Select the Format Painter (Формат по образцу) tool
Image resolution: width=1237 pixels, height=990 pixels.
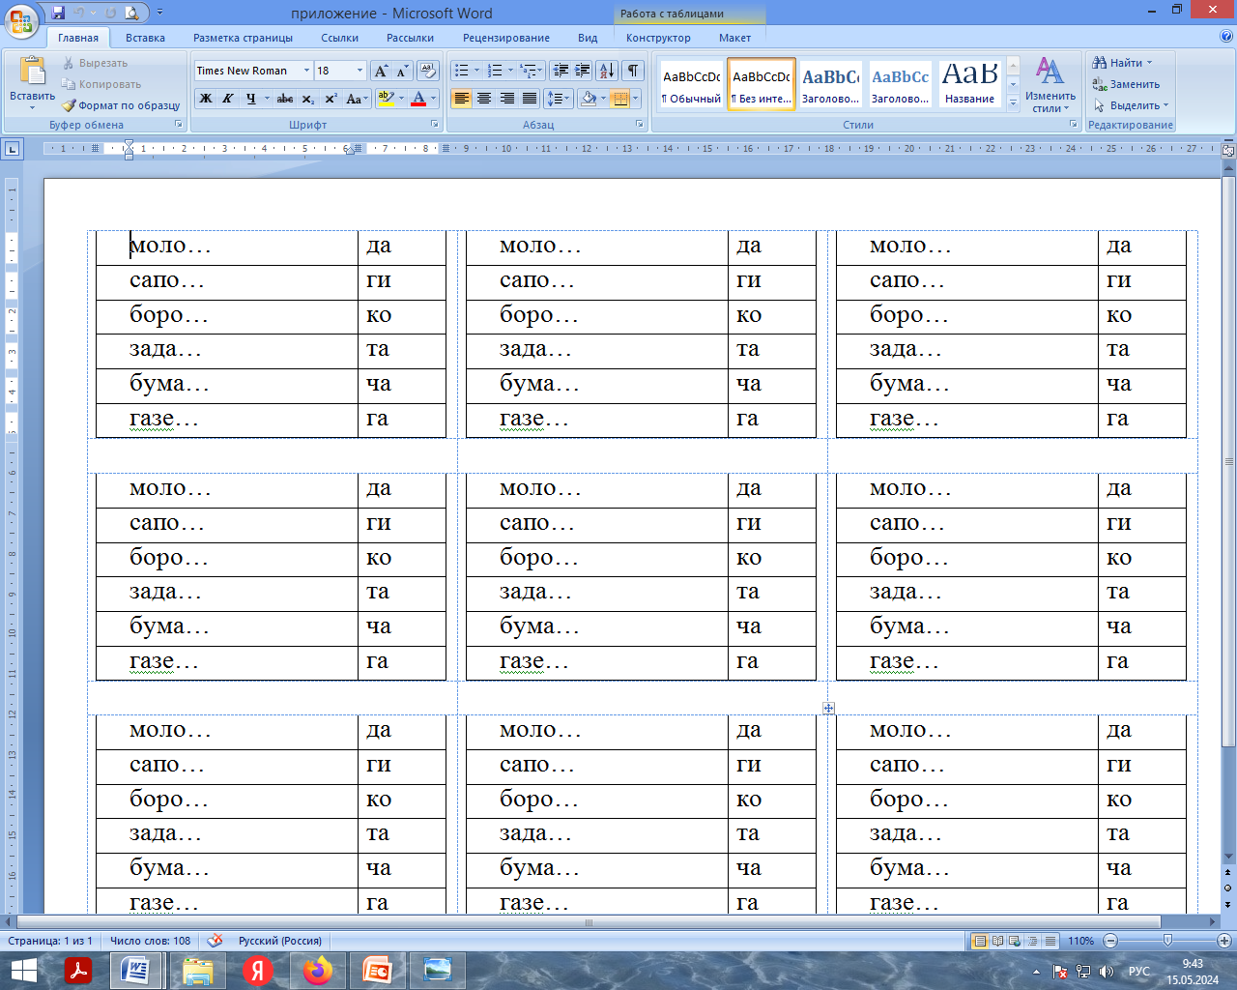[122, 105]
